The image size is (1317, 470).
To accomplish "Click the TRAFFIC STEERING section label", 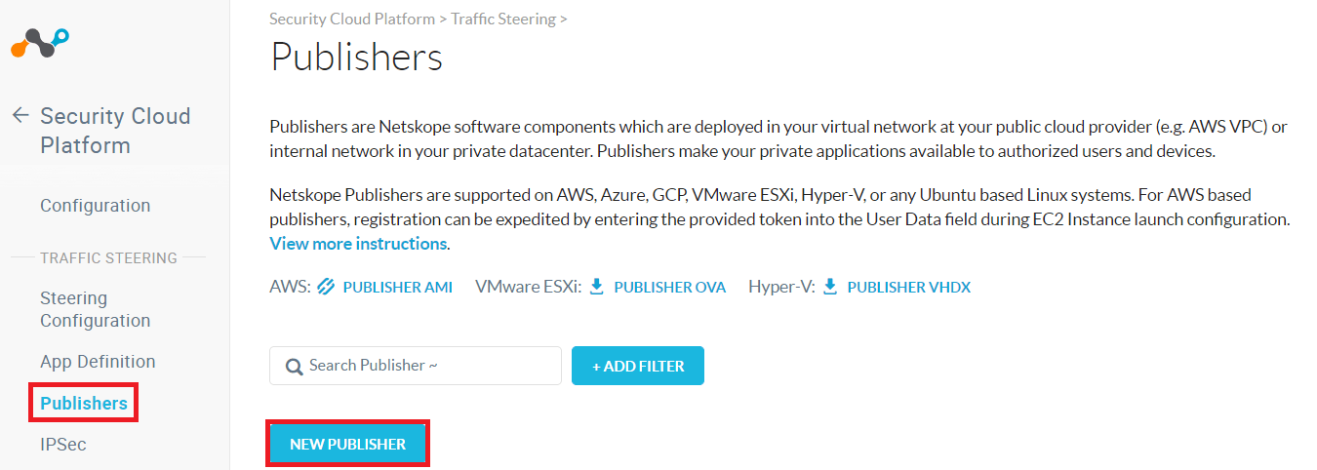I will (108, 258).
